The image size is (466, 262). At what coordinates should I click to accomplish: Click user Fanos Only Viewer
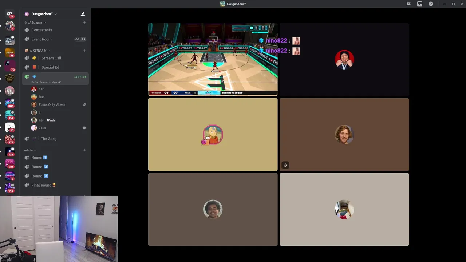[x=60, y=104]
